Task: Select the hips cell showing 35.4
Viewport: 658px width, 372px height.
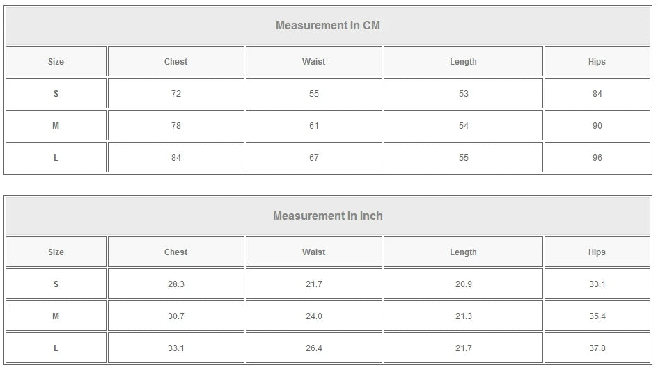Action: pyautogui.click(x=597, y=316)
